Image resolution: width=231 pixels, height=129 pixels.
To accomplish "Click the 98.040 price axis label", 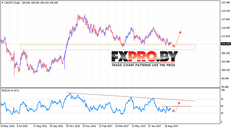I will tap(226, 79).
